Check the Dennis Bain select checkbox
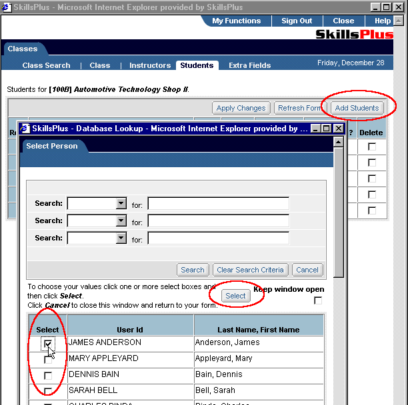This screenshot has height=405, width=408. point(48,376)
